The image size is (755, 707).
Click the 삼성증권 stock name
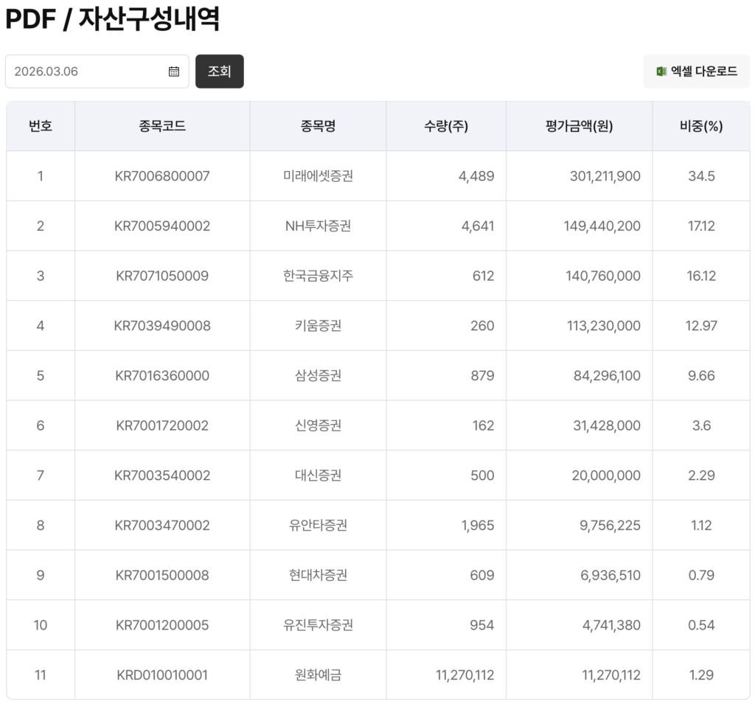click(x=318, y=376)
